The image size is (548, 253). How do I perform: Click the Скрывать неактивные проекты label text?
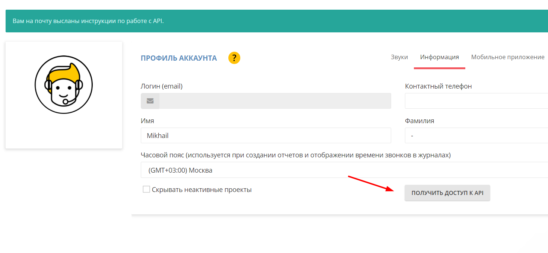(x=202, y=190)
